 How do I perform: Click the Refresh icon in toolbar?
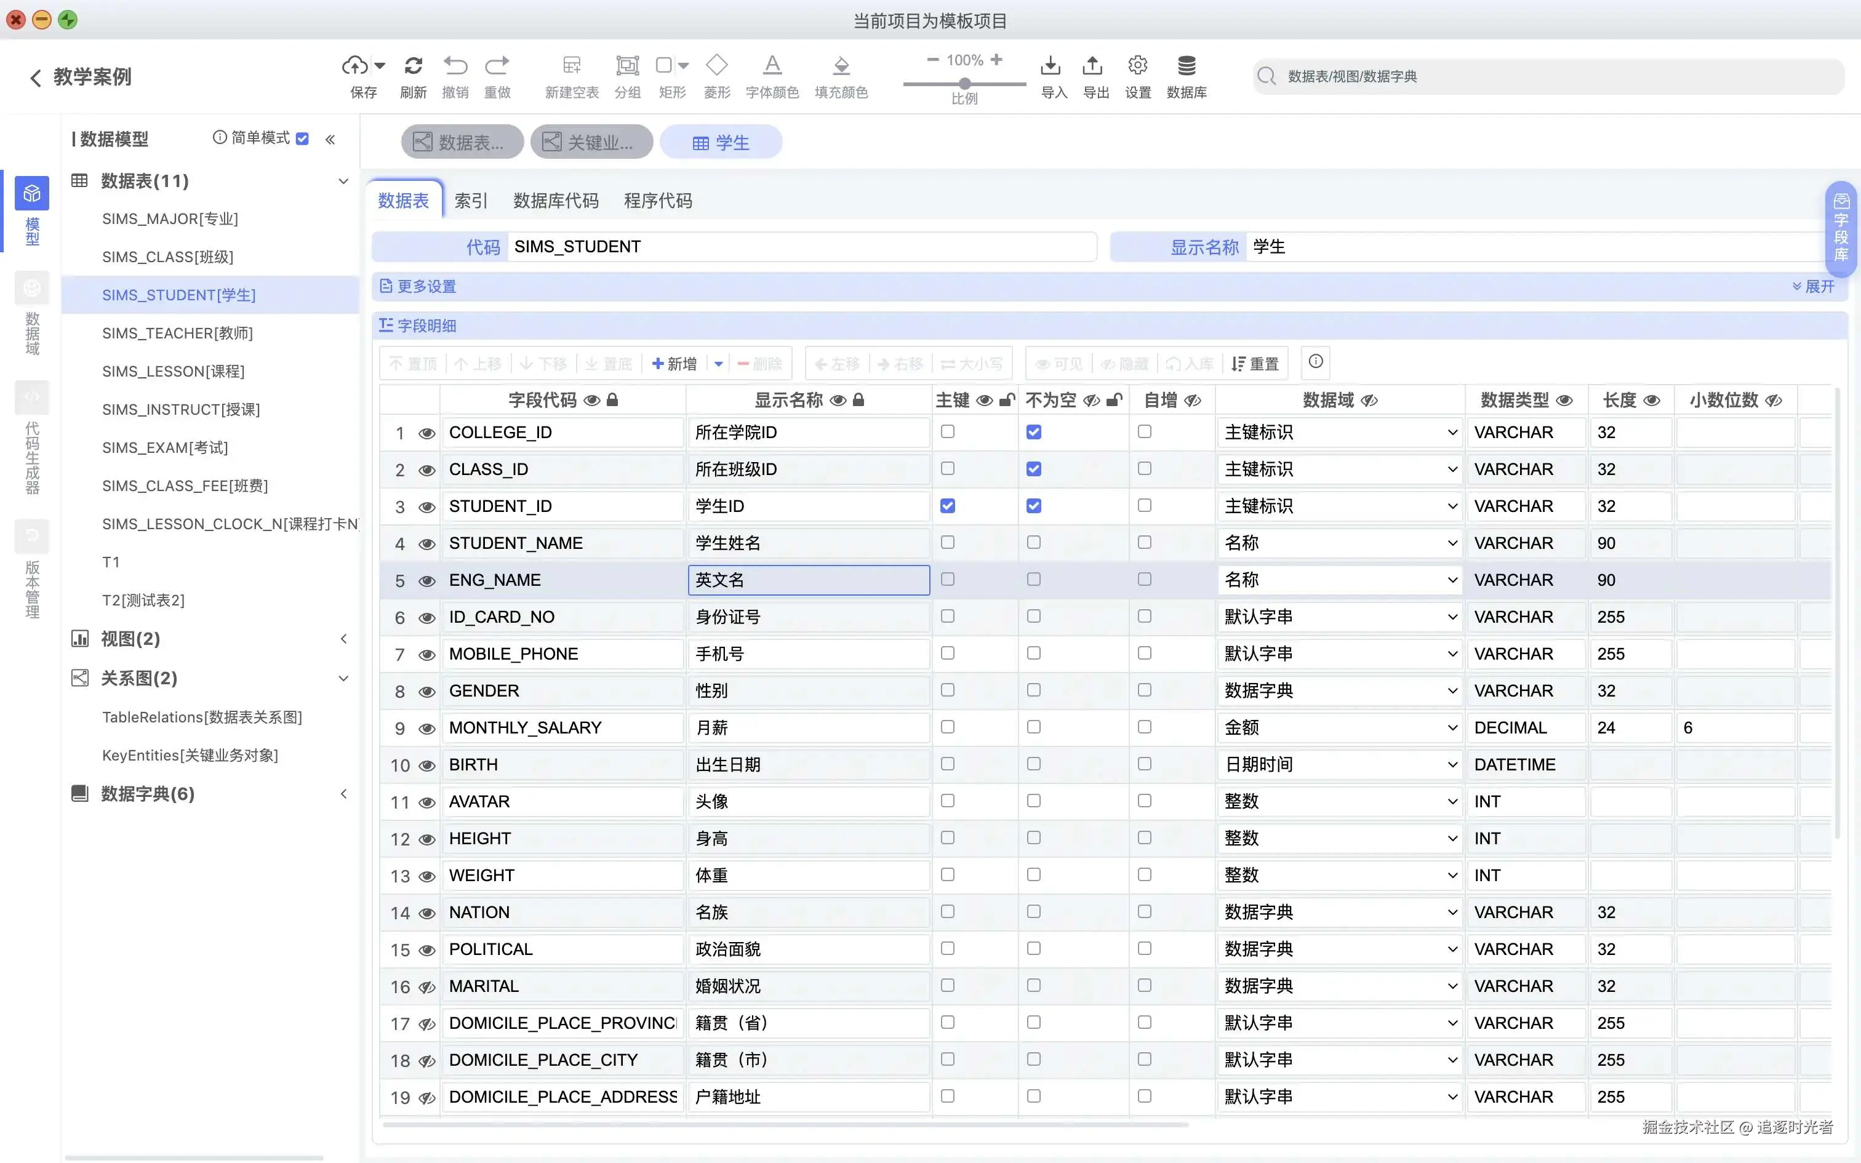tap(413, 66)
